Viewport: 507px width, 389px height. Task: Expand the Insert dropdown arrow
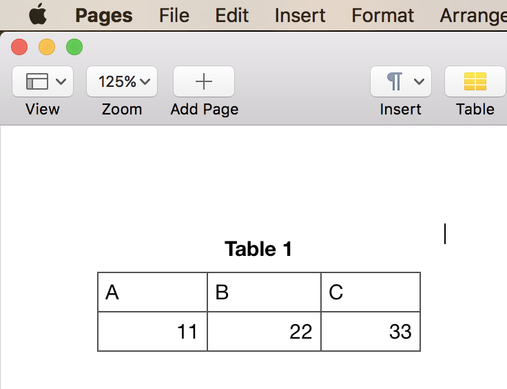419,82
